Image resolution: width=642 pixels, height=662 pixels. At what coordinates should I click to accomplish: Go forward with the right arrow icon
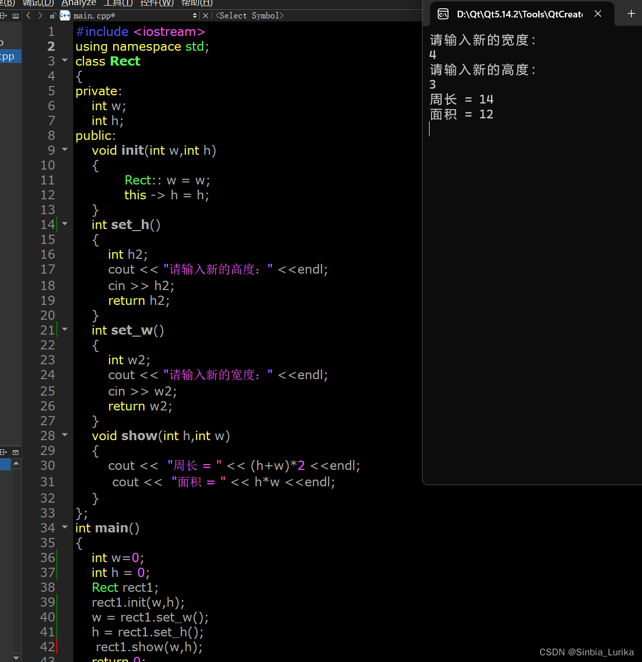click(x=40, y=16)
